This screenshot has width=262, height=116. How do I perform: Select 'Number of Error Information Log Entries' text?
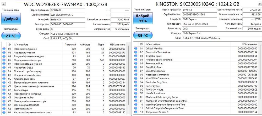(167, 101)
